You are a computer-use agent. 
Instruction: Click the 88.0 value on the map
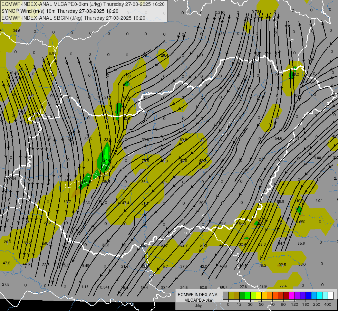pos(295,74)
